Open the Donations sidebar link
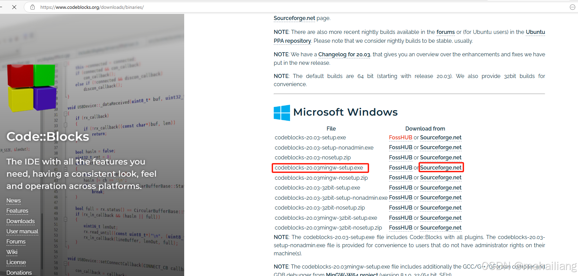Screen dimensions: 578x276 pyautogui.click(x=19, y=273)
